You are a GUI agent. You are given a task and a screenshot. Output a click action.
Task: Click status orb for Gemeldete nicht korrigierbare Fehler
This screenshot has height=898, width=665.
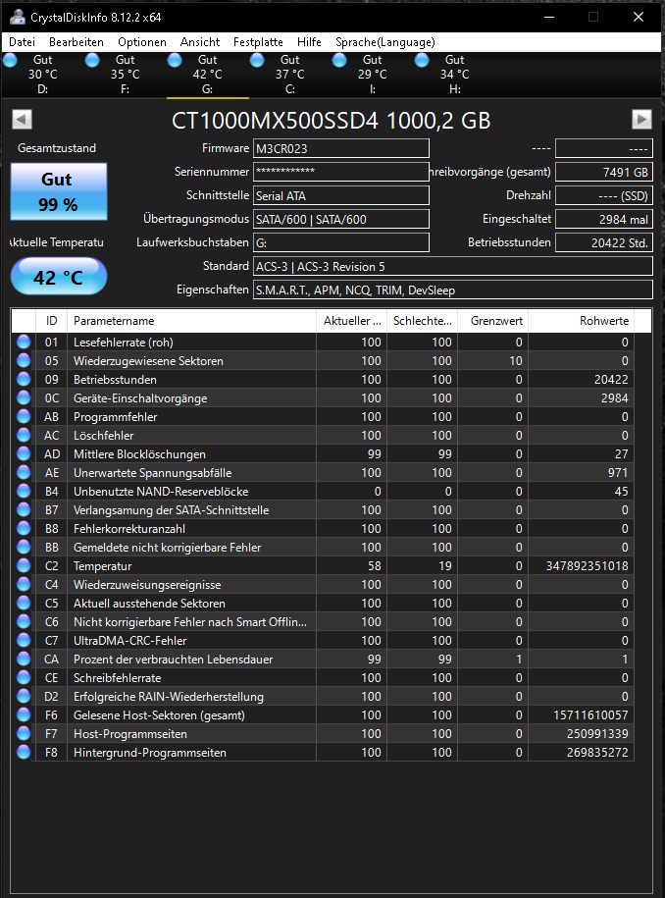pyautogui.click(x=24, y=547)
